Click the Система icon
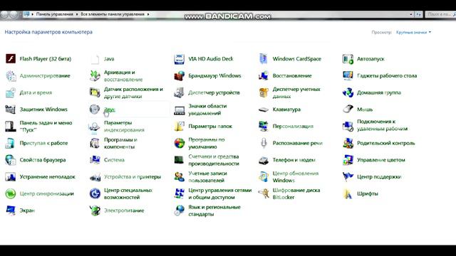Screen dimensions: 456x256 point(95,160)
